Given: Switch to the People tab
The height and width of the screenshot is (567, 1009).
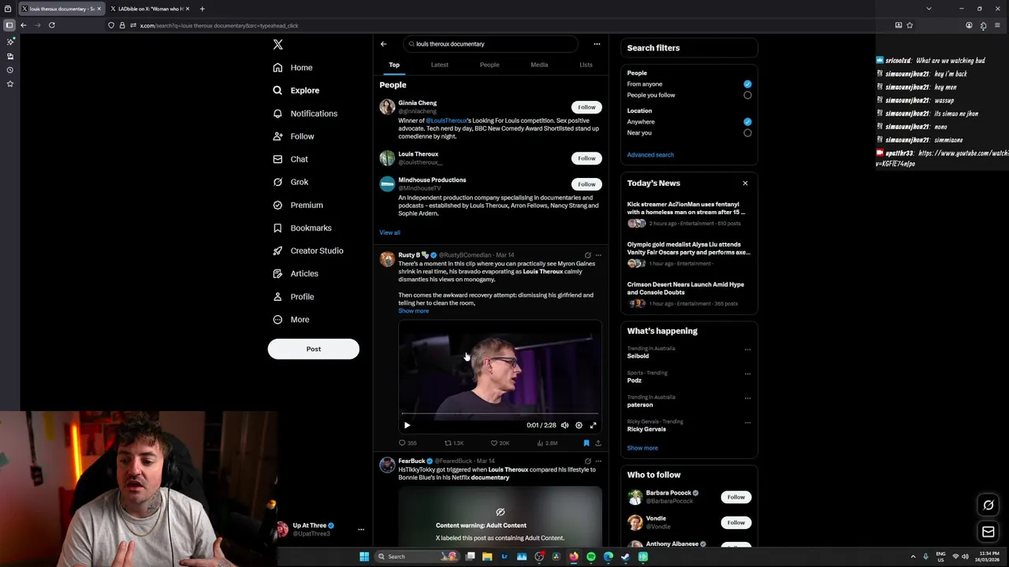Looking at the screenshot, I should click(490, 65).
